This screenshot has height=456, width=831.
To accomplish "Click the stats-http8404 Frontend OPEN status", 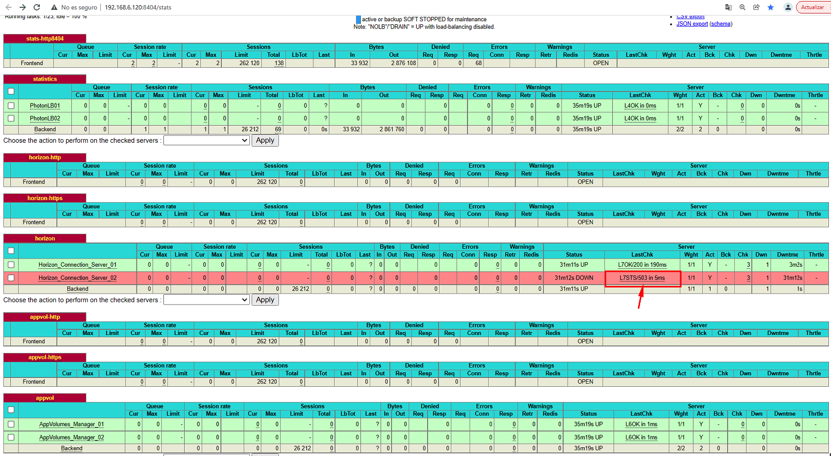I will [601, 63].
